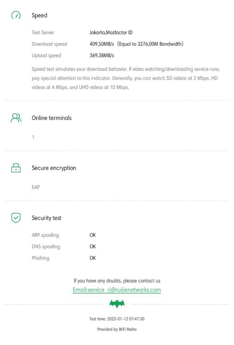Click the EAP encryption value
Viewport: 234px width, 345px height.
(x=35, y=187)
